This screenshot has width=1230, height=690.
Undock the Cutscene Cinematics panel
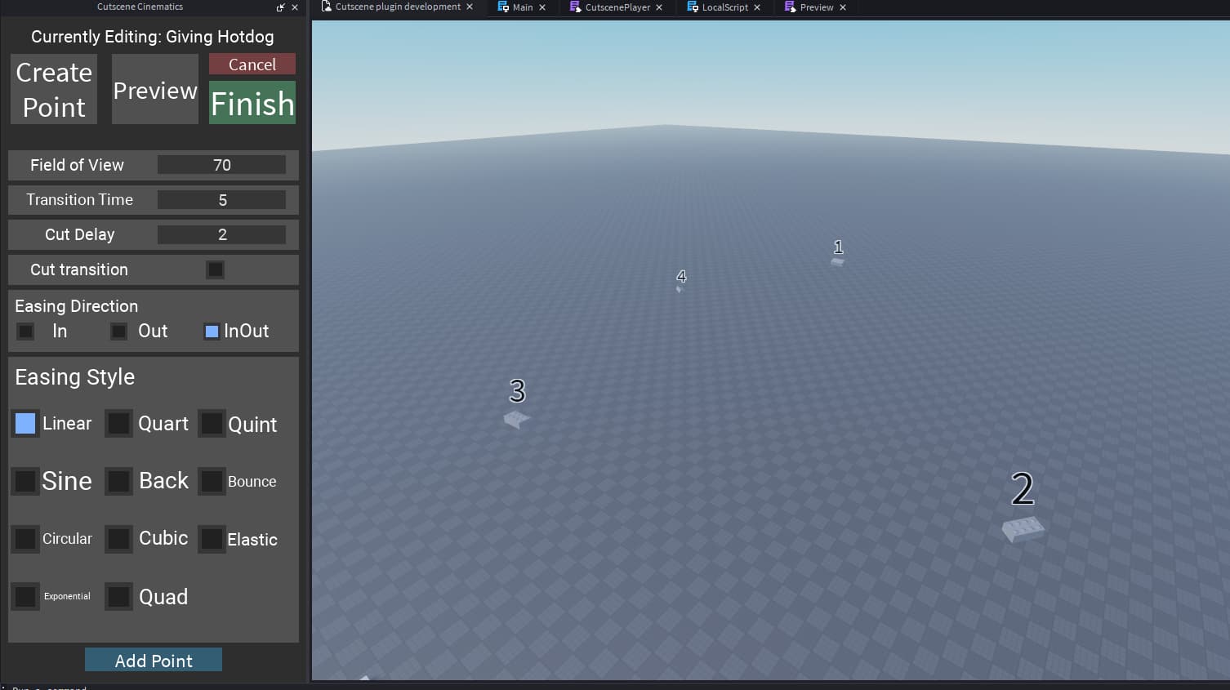coord(281,7)
